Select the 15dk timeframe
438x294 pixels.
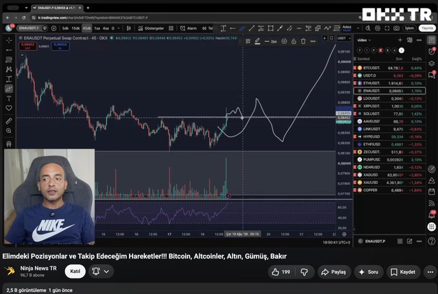pyautogui.click(x=76, y=28)
